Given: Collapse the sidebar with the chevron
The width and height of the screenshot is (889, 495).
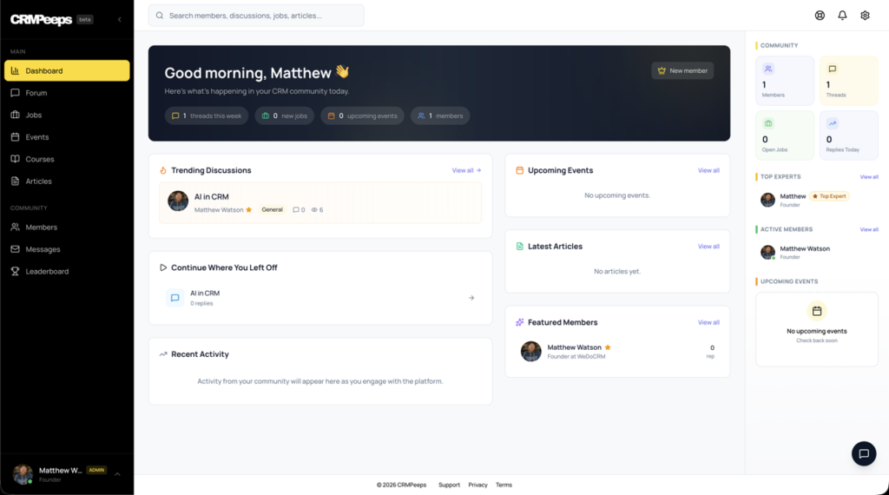Looking at the screenshot, I should (x=119, y=19).
